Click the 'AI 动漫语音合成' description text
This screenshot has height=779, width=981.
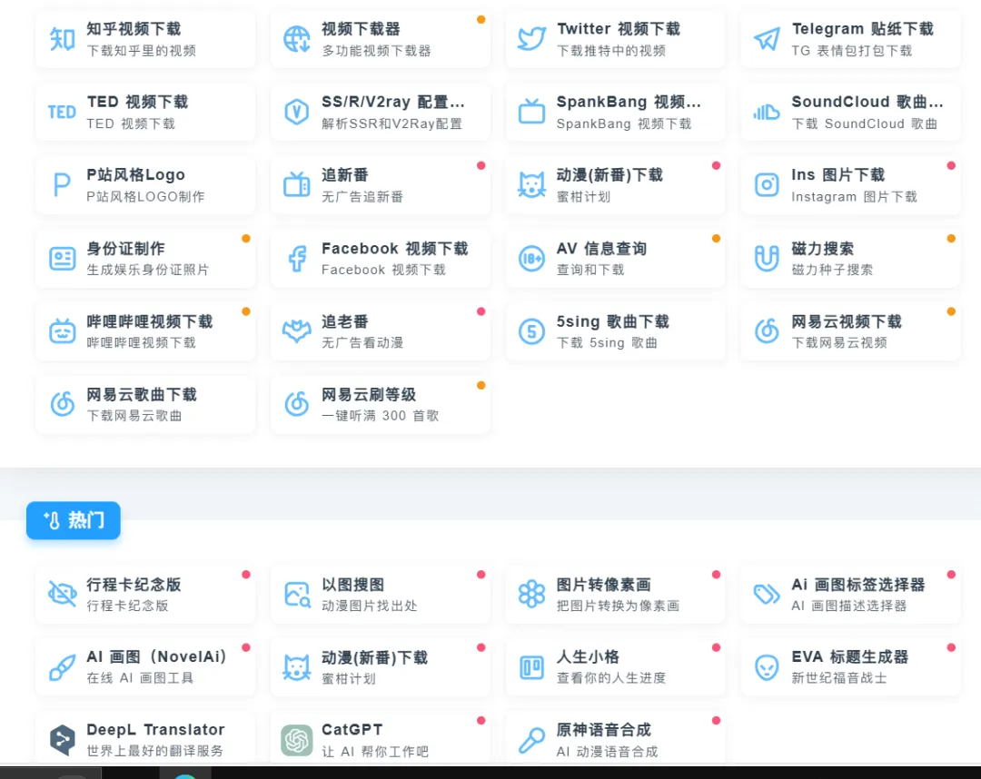coord(607,752)
